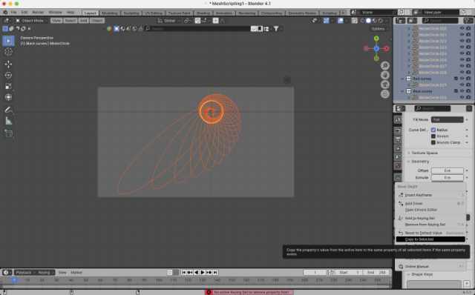Disable rendering of Blue curves collection

click(x=468, y=91)
